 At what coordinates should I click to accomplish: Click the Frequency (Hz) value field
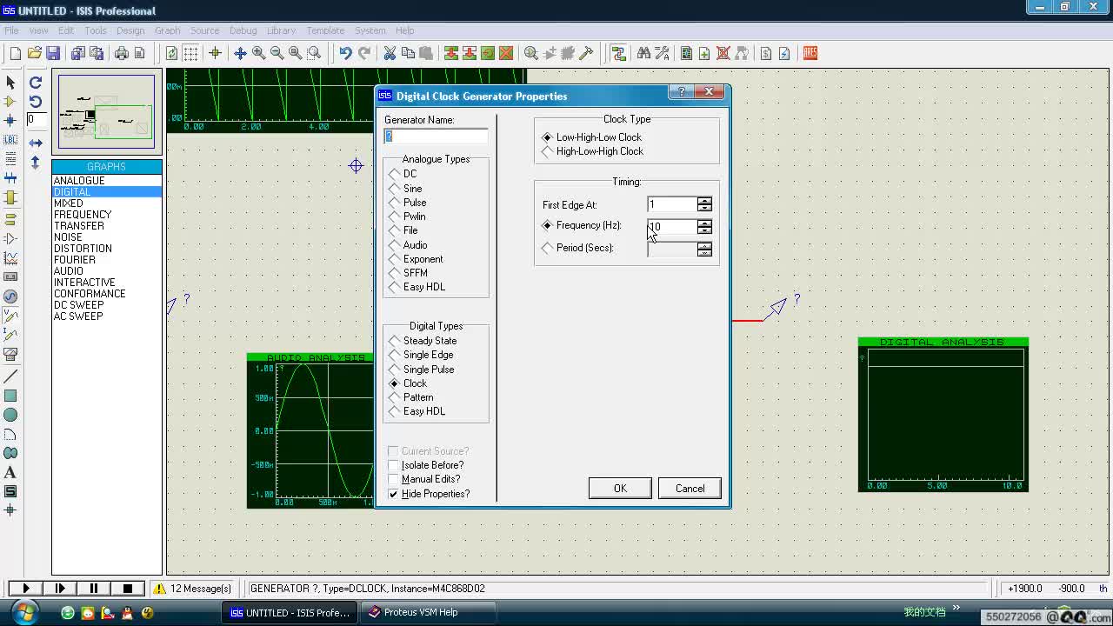point(672,226)
